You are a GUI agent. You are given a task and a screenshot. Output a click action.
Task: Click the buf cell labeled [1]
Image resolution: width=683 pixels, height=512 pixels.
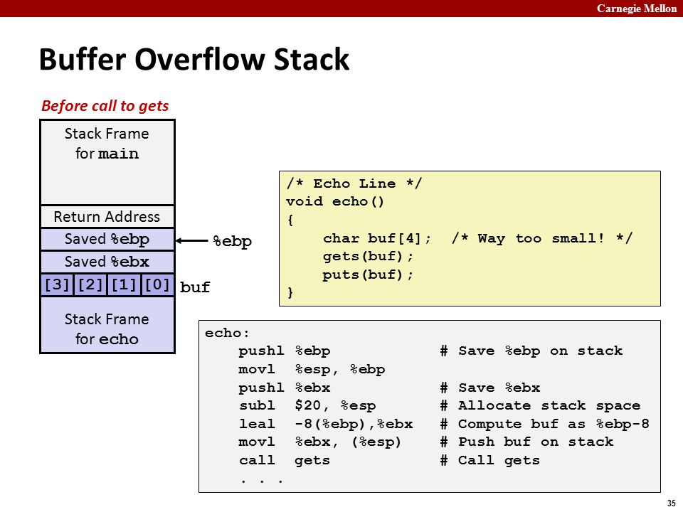(x=124, y=284)
